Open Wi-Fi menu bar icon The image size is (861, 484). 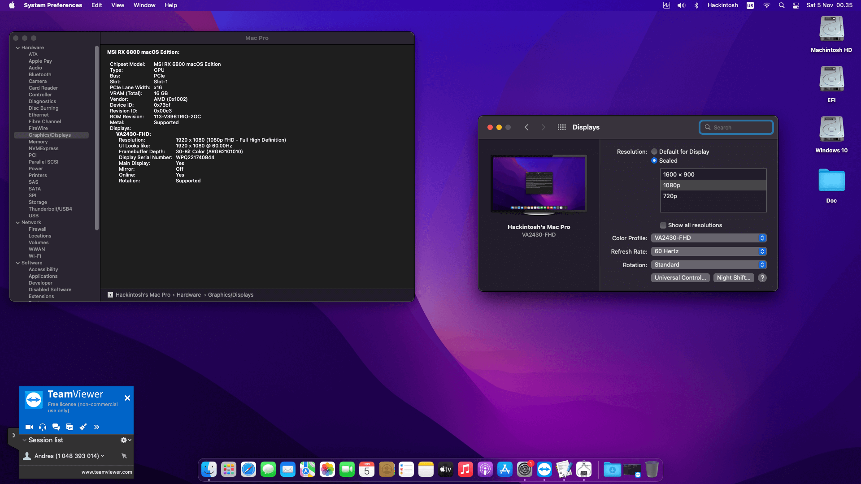(767, 5)
